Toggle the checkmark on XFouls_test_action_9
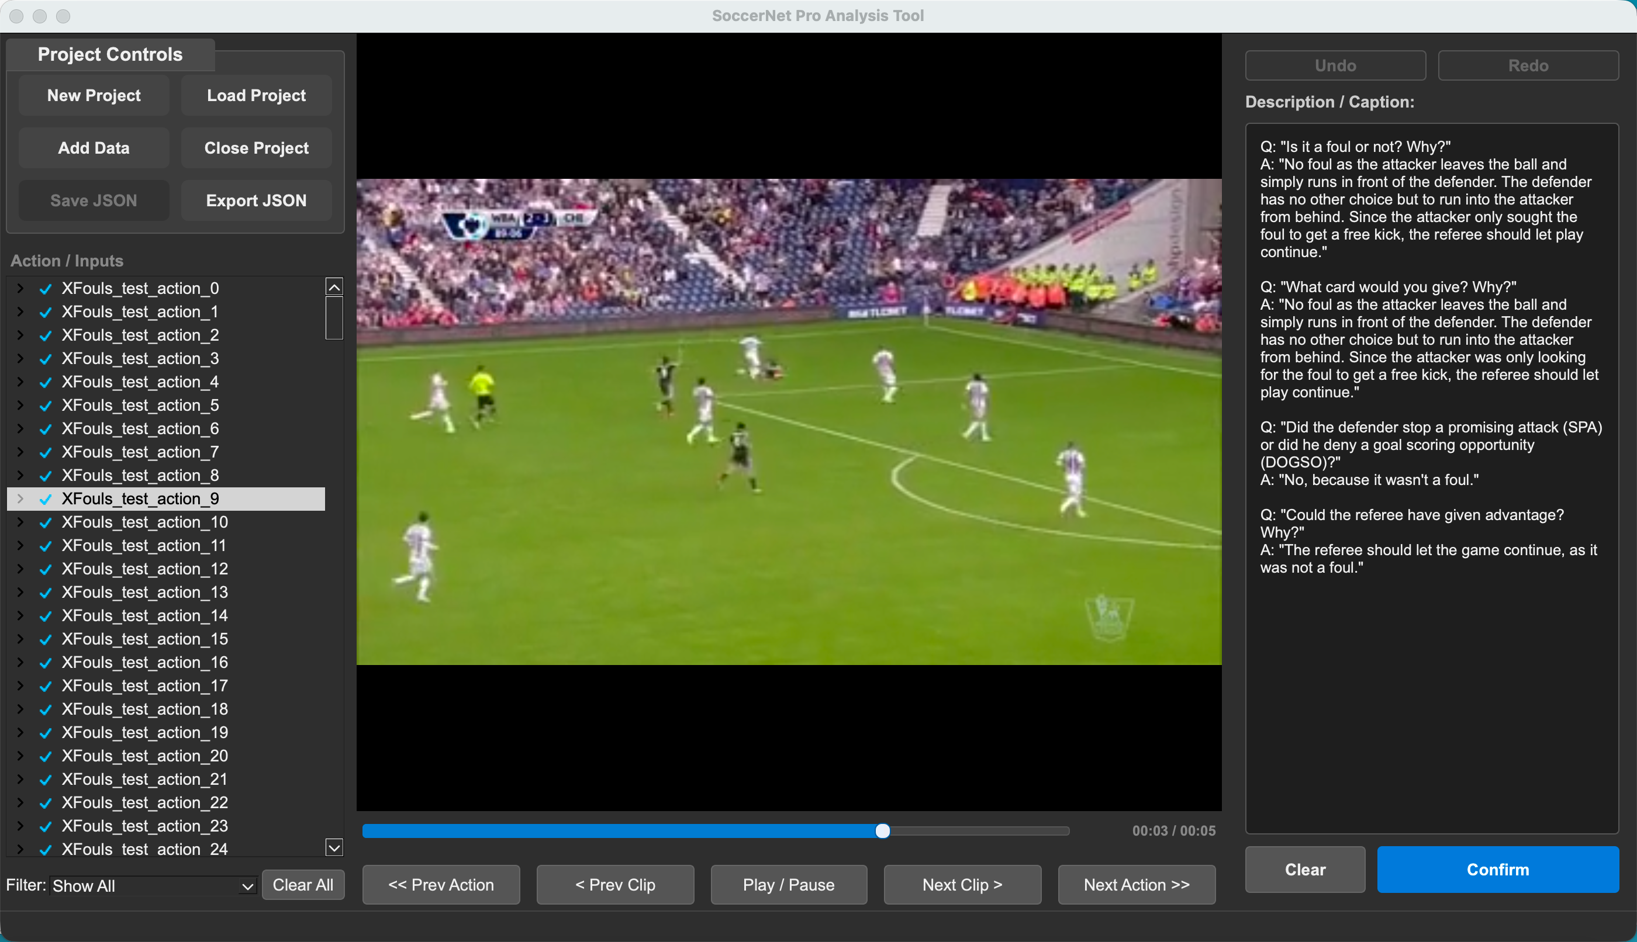This screenshot has height=942, width=1637. pos(44,499)
